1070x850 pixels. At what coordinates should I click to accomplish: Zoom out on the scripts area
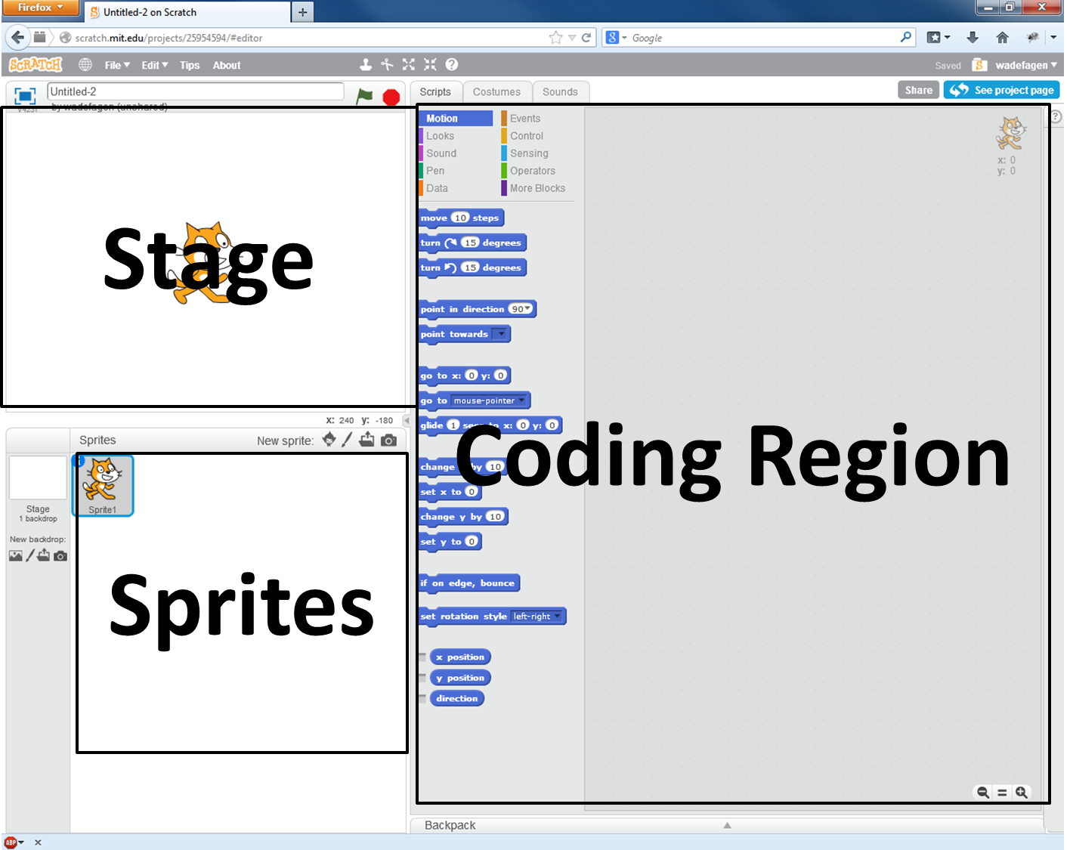(x=982, y=792)
